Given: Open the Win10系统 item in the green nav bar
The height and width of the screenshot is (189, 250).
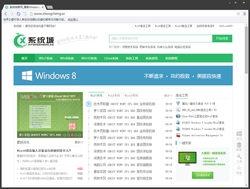Looking at the screenshot, I should click(x=89, y=58).
